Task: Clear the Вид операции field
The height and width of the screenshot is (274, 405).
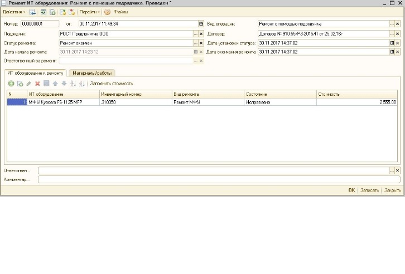Action: pyautogui.click(x=397, y=24)
